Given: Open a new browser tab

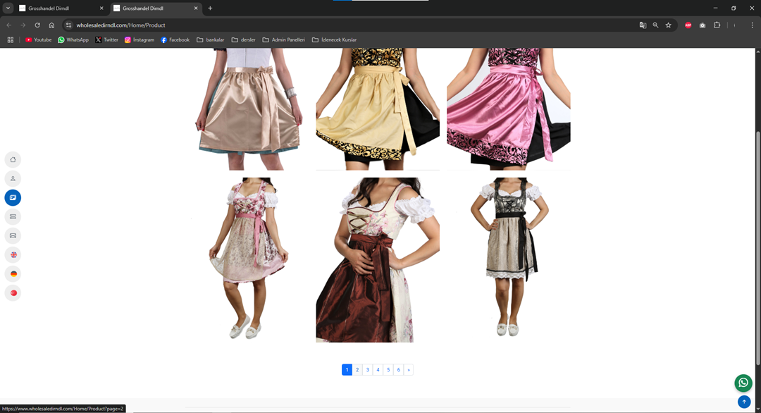Looking at the screenshot, I should pos(210,8).
